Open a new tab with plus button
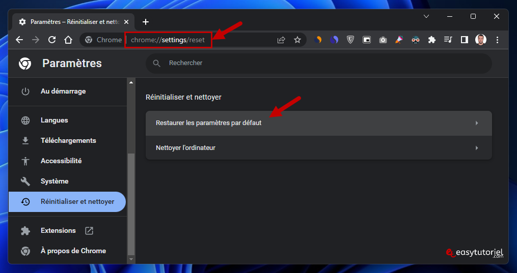Image resolution: width=517 pixels, height=273 pixels. click(145, 22)
